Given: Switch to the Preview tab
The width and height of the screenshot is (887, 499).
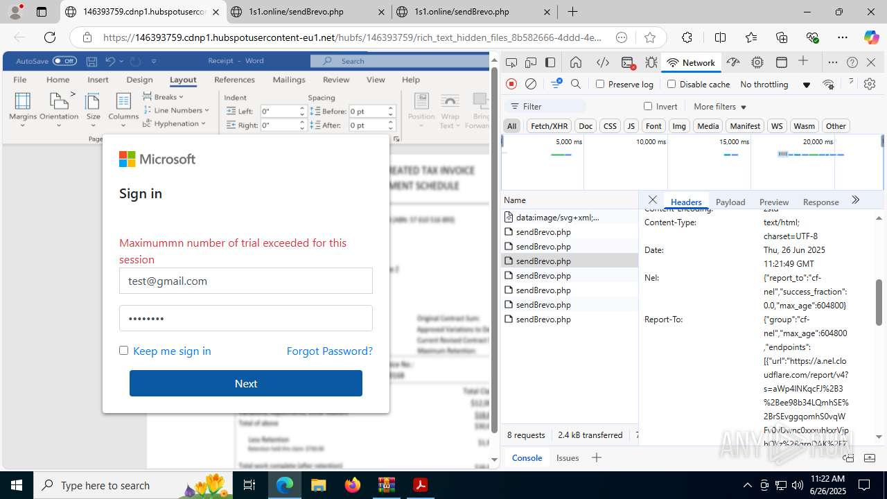Looking at the screenshot, I should (x=774, y=202).
